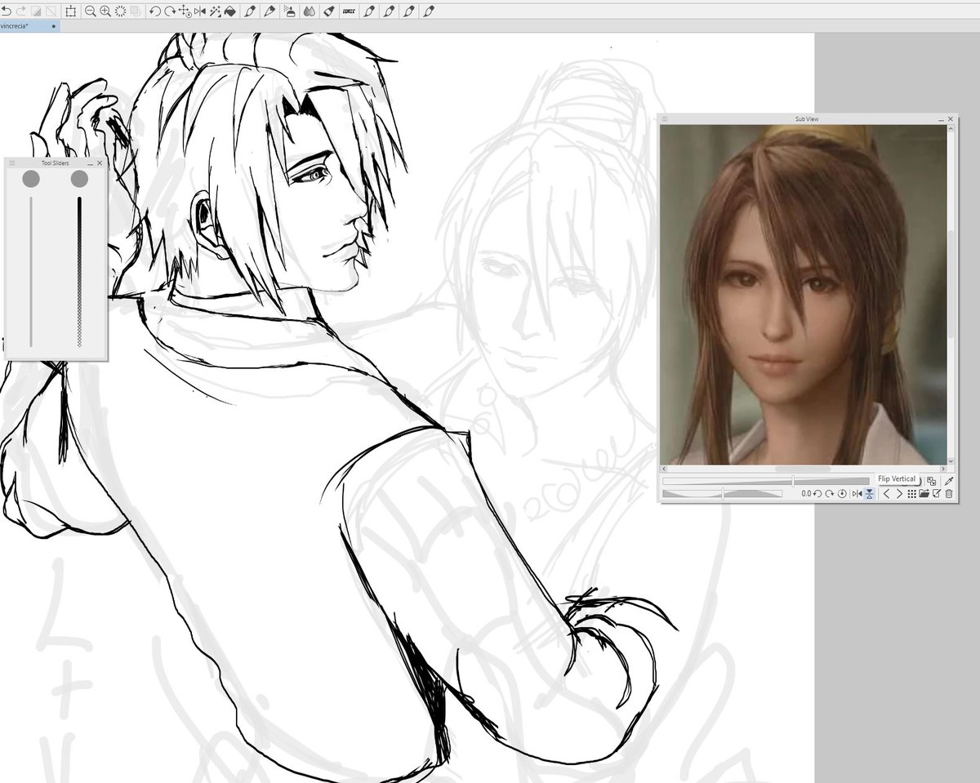The image size is (980, 783).
Task: Select the airbrush spray tool
Action: 290,11
